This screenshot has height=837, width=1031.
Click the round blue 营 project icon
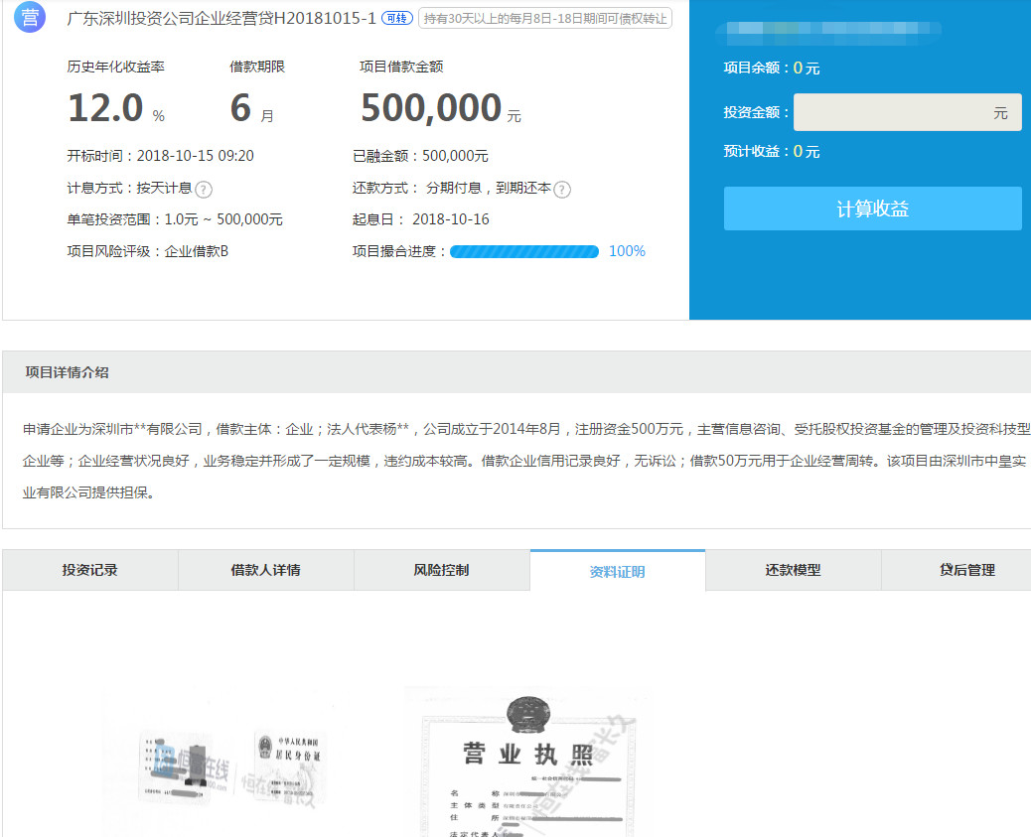(31, 19)
